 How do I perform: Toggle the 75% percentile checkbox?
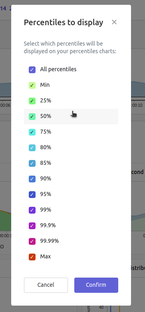(32, 132)
